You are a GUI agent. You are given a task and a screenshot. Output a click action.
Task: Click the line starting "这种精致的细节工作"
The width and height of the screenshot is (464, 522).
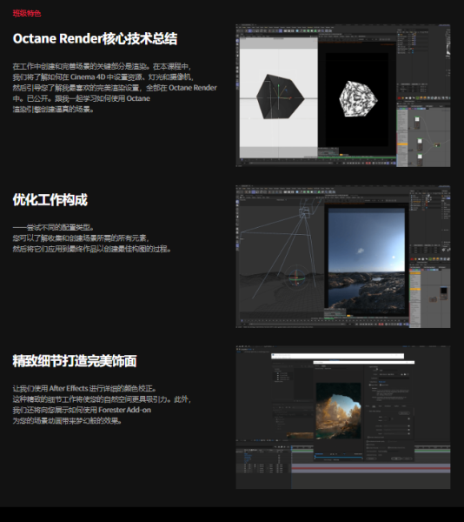click(102, 399)
